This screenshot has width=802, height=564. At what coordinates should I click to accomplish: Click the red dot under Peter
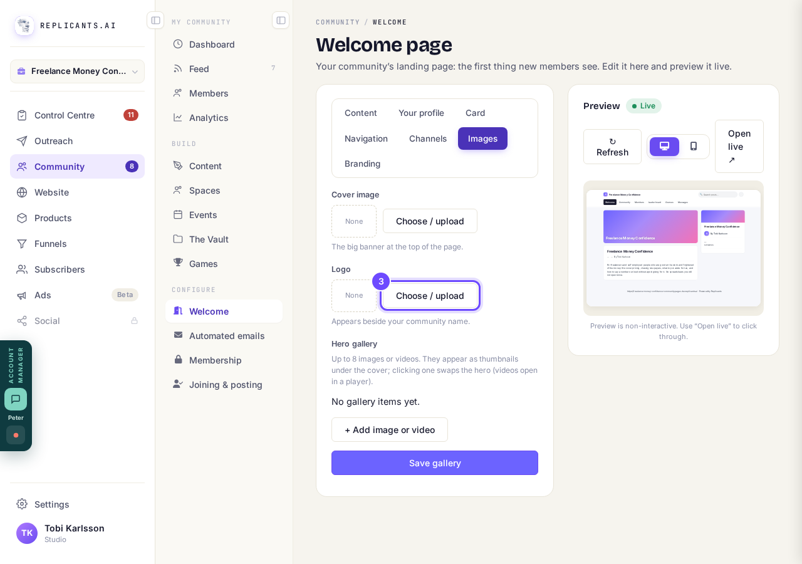[x=16, y=435]
